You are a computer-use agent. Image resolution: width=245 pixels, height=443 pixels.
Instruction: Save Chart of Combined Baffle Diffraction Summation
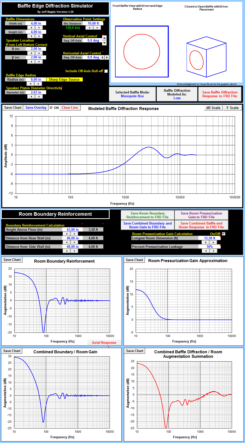[x=135, y=351]
